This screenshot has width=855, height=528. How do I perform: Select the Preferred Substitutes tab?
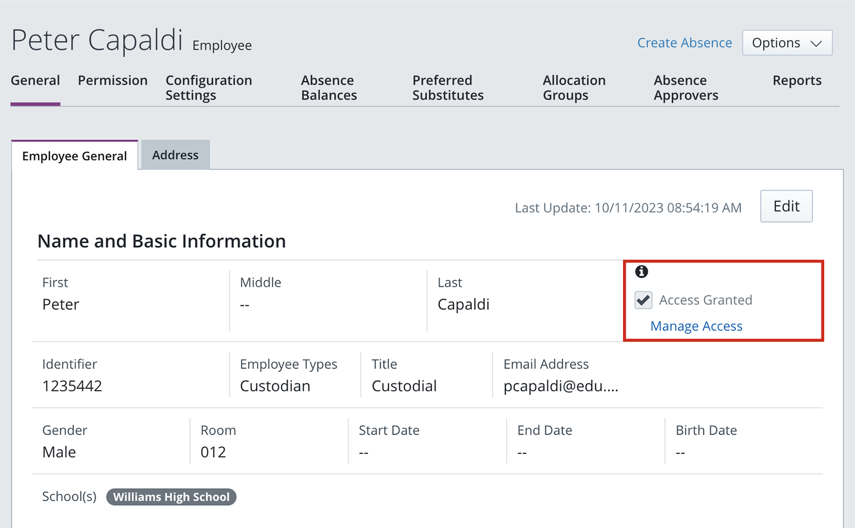[447, 88]
